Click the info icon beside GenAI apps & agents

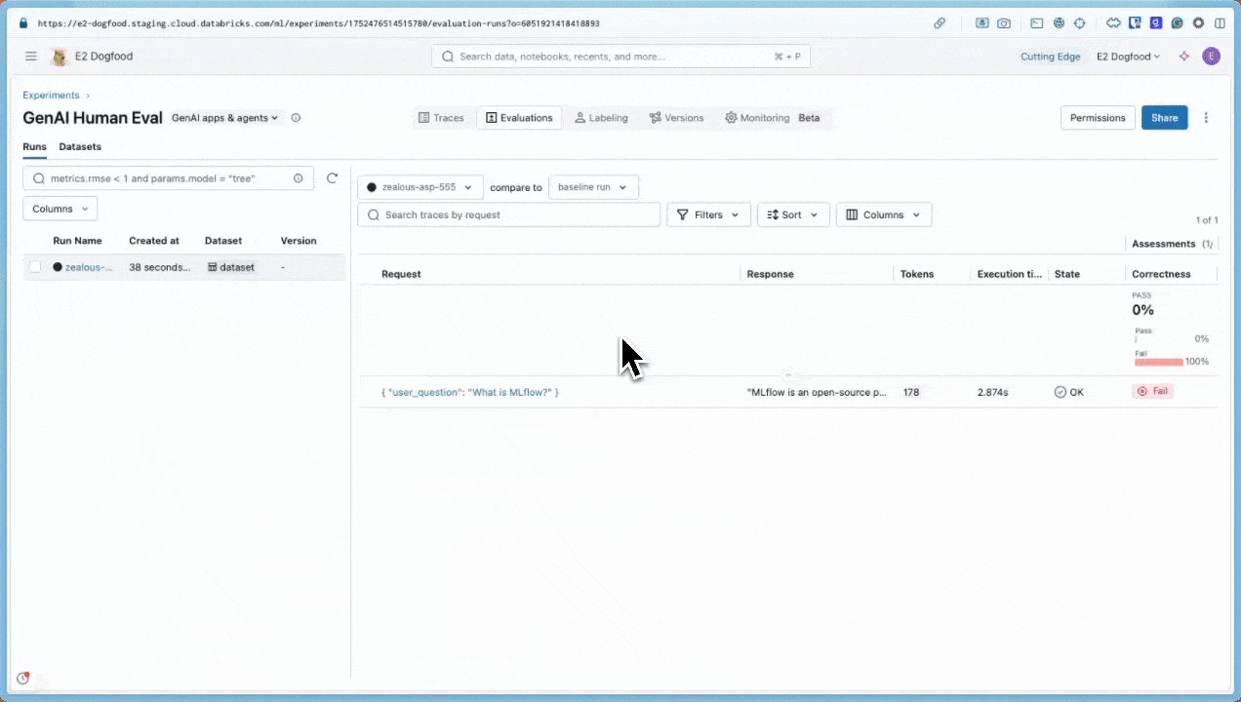(x=296, y=118)
